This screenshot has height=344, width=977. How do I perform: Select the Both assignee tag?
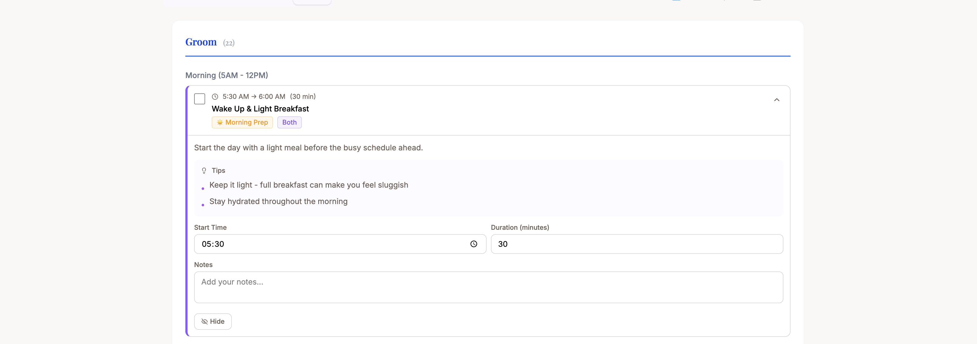click(289, 123)
